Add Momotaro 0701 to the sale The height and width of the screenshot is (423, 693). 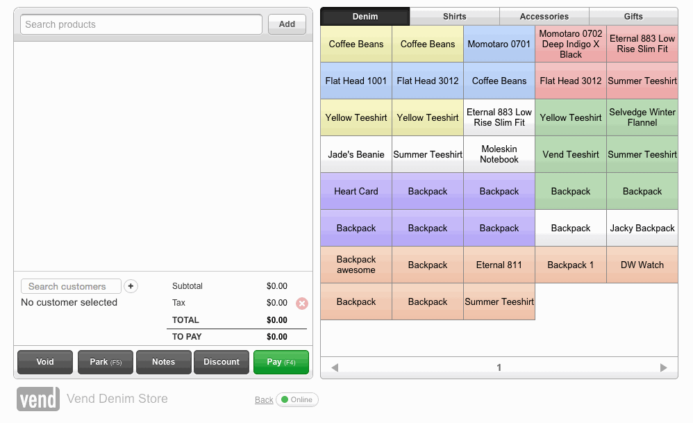[499, 44]
